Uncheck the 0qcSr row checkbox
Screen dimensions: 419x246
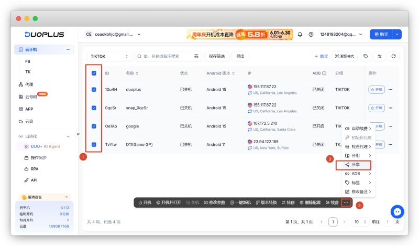[94, 108]
